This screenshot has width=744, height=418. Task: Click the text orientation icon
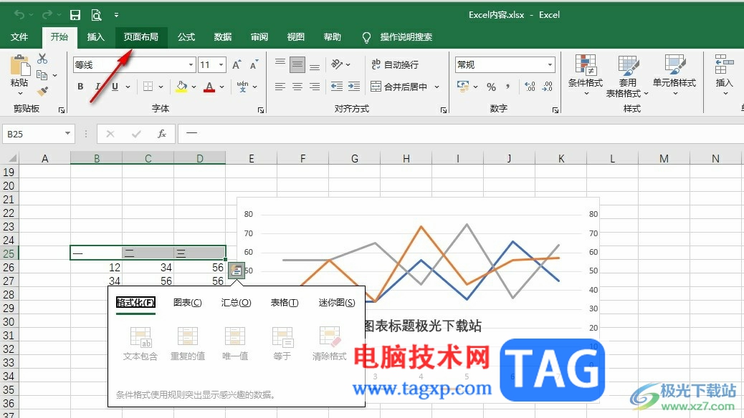tap(337, 64)
